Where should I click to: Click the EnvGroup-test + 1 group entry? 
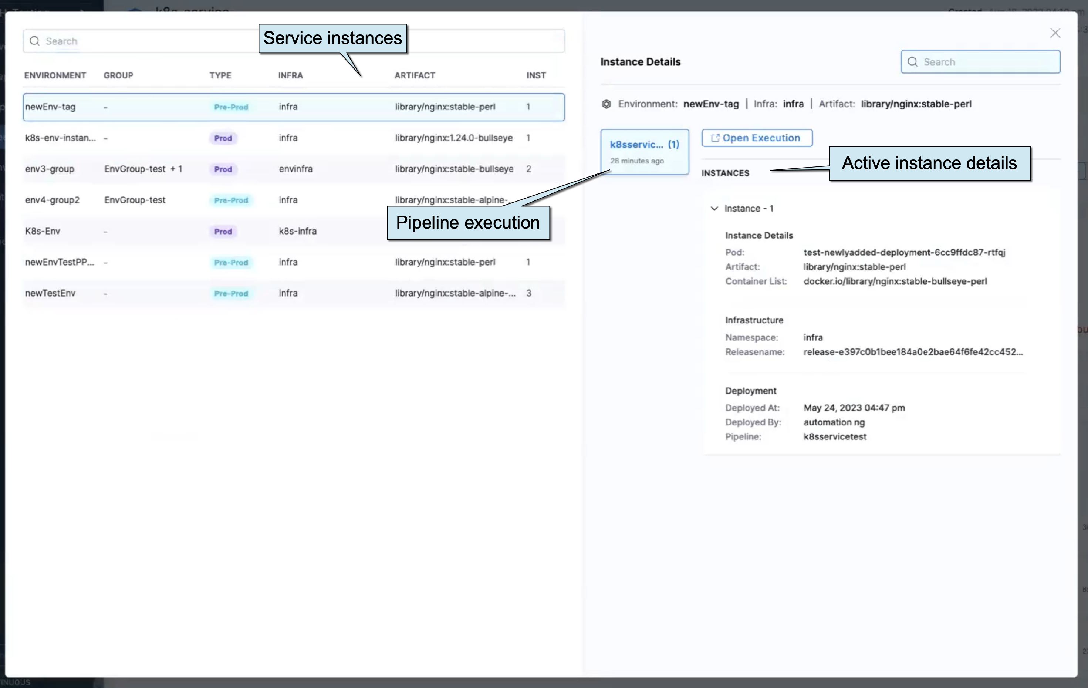coord(143,169)
